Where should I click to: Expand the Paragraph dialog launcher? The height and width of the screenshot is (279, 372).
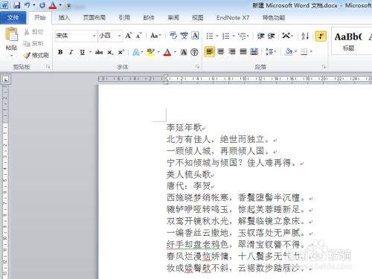coord(324,67)
